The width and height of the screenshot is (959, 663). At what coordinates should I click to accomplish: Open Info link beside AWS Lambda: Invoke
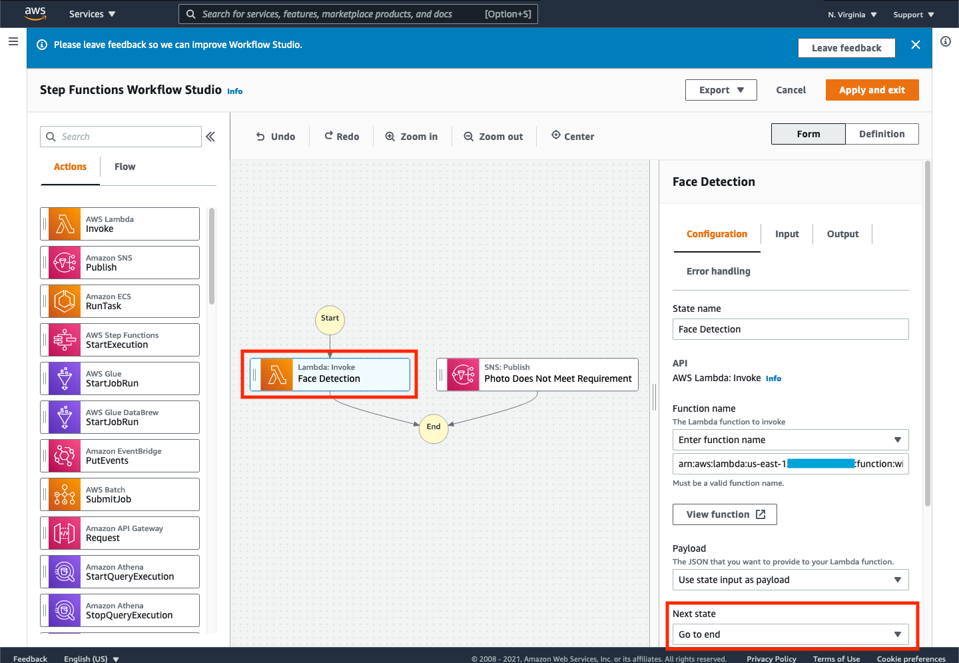[x=773, y=378]
